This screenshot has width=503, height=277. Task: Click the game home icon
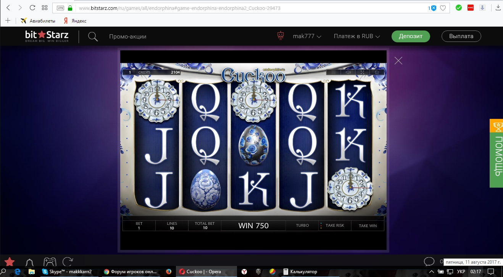click(x=377, y=72)
